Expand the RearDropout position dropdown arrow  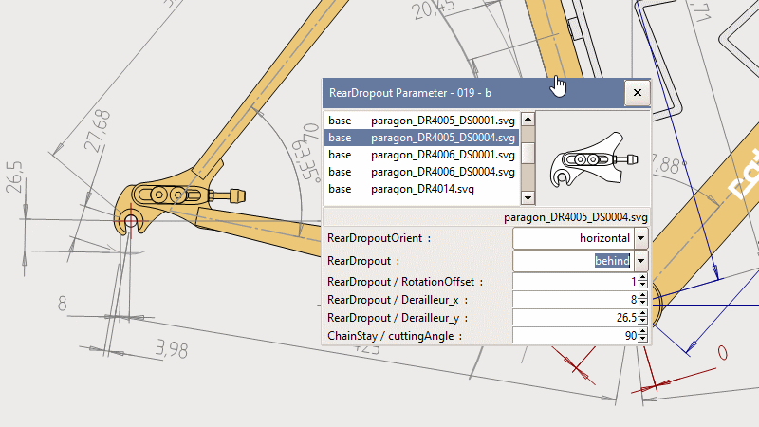(641, 261)
